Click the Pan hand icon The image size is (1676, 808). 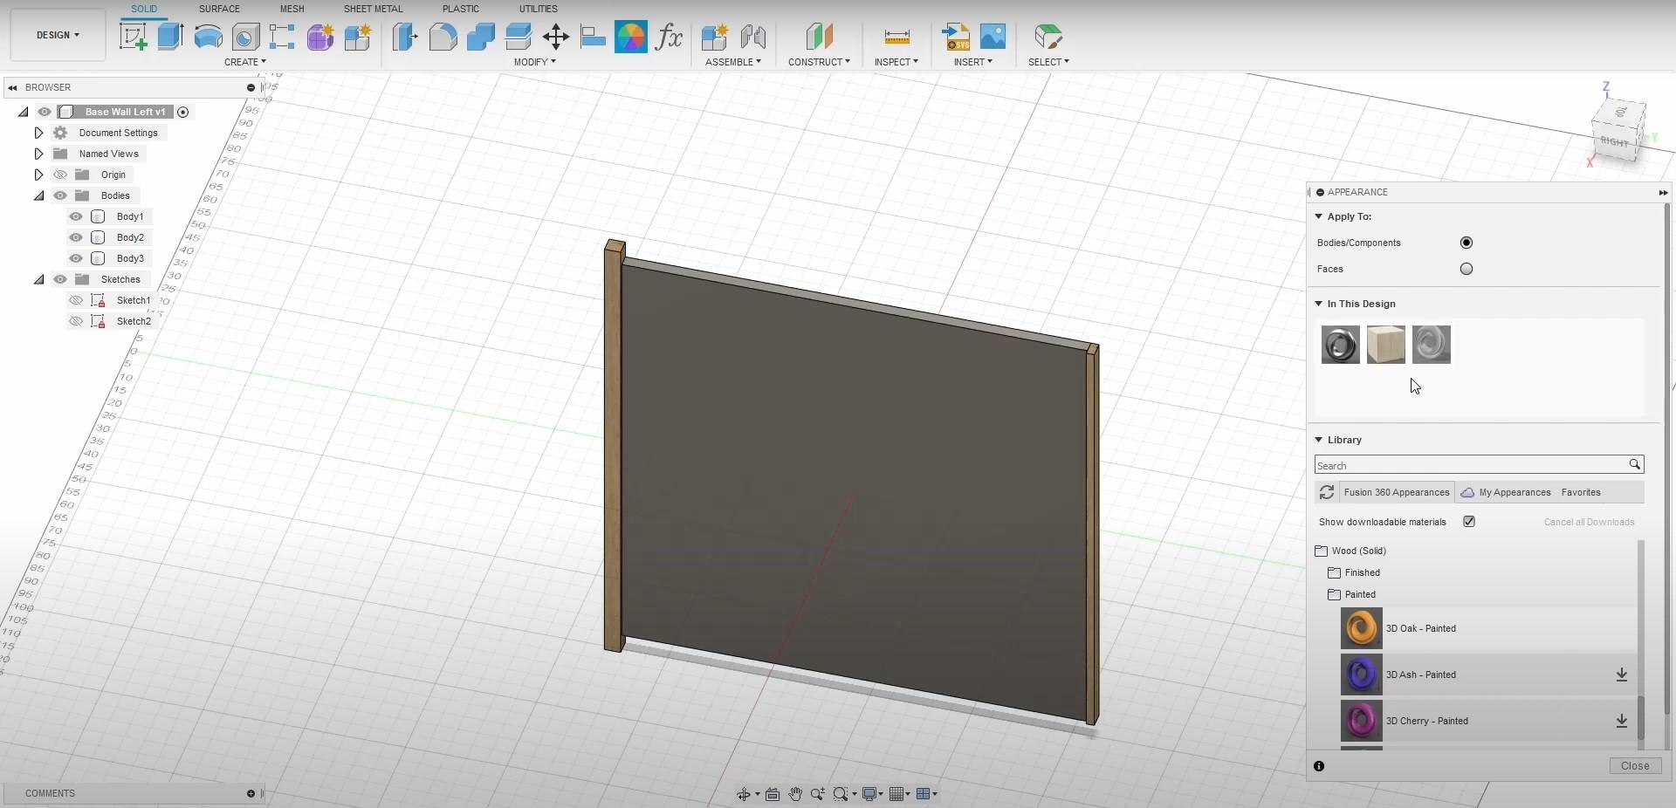pyautogui.click(x=795, y=794)
